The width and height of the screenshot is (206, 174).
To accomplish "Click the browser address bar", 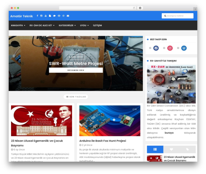I will (98, 8).
